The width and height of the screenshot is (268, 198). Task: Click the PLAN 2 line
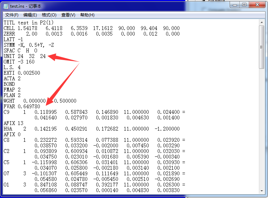(12, 95)
